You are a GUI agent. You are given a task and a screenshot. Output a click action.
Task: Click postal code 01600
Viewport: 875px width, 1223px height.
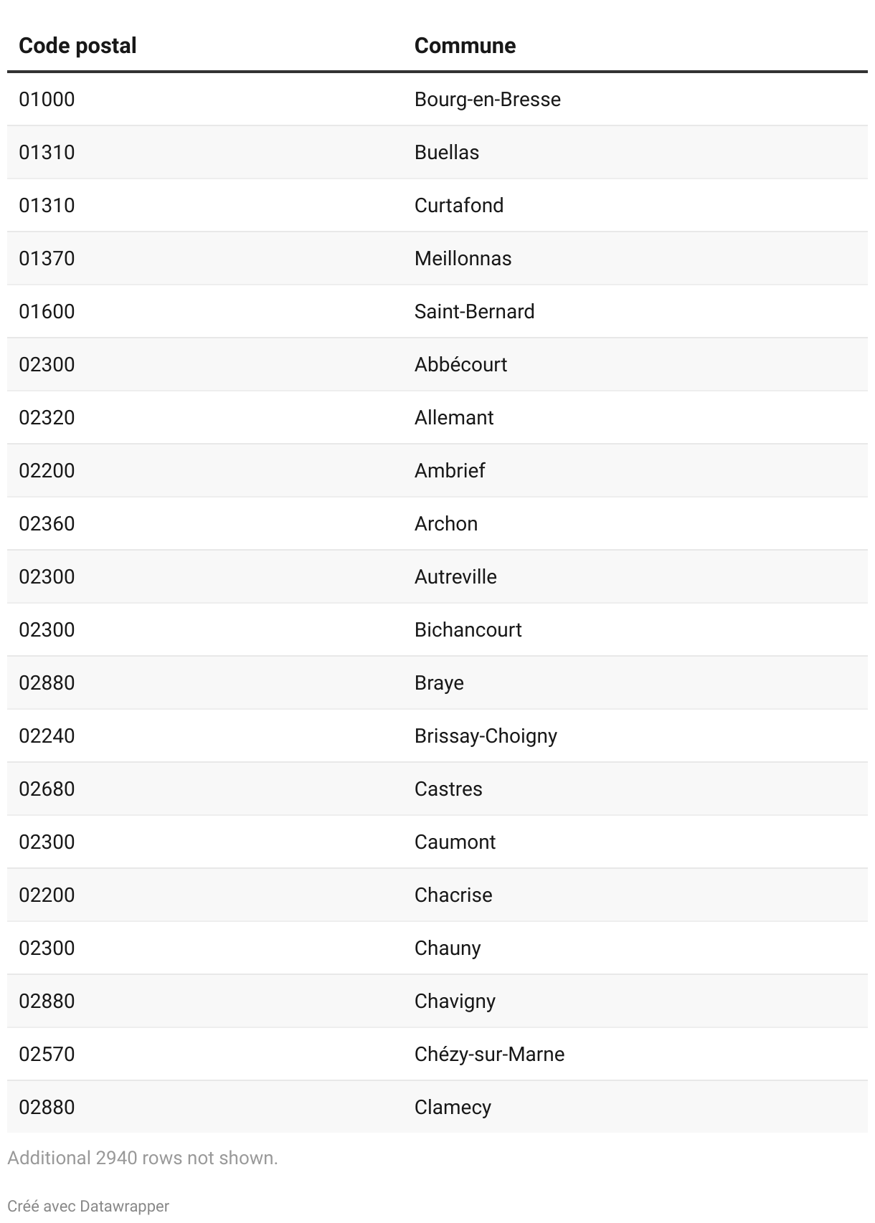(x=47, y=311)
